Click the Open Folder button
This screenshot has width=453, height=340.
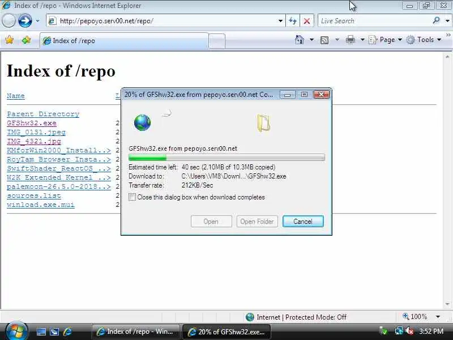257,222
